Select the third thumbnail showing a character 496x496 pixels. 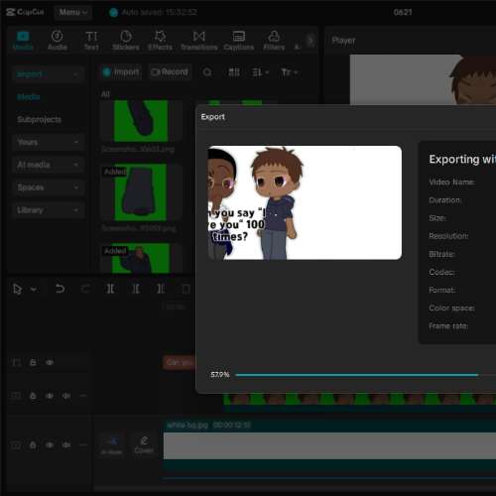(141, 258)
